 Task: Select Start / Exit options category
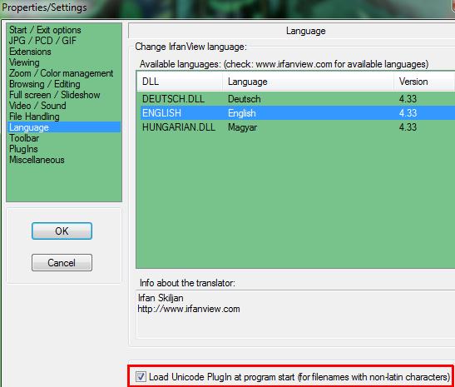[45, 30]
